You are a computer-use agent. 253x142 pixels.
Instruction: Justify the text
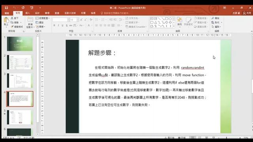click(x=109, y=25)
